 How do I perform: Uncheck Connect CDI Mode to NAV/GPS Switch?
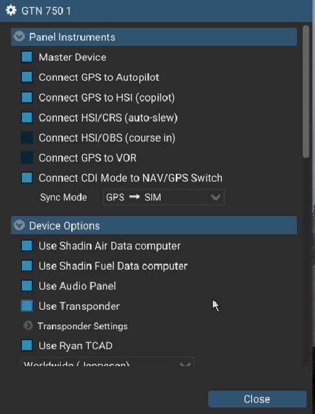tap(27, 178)
